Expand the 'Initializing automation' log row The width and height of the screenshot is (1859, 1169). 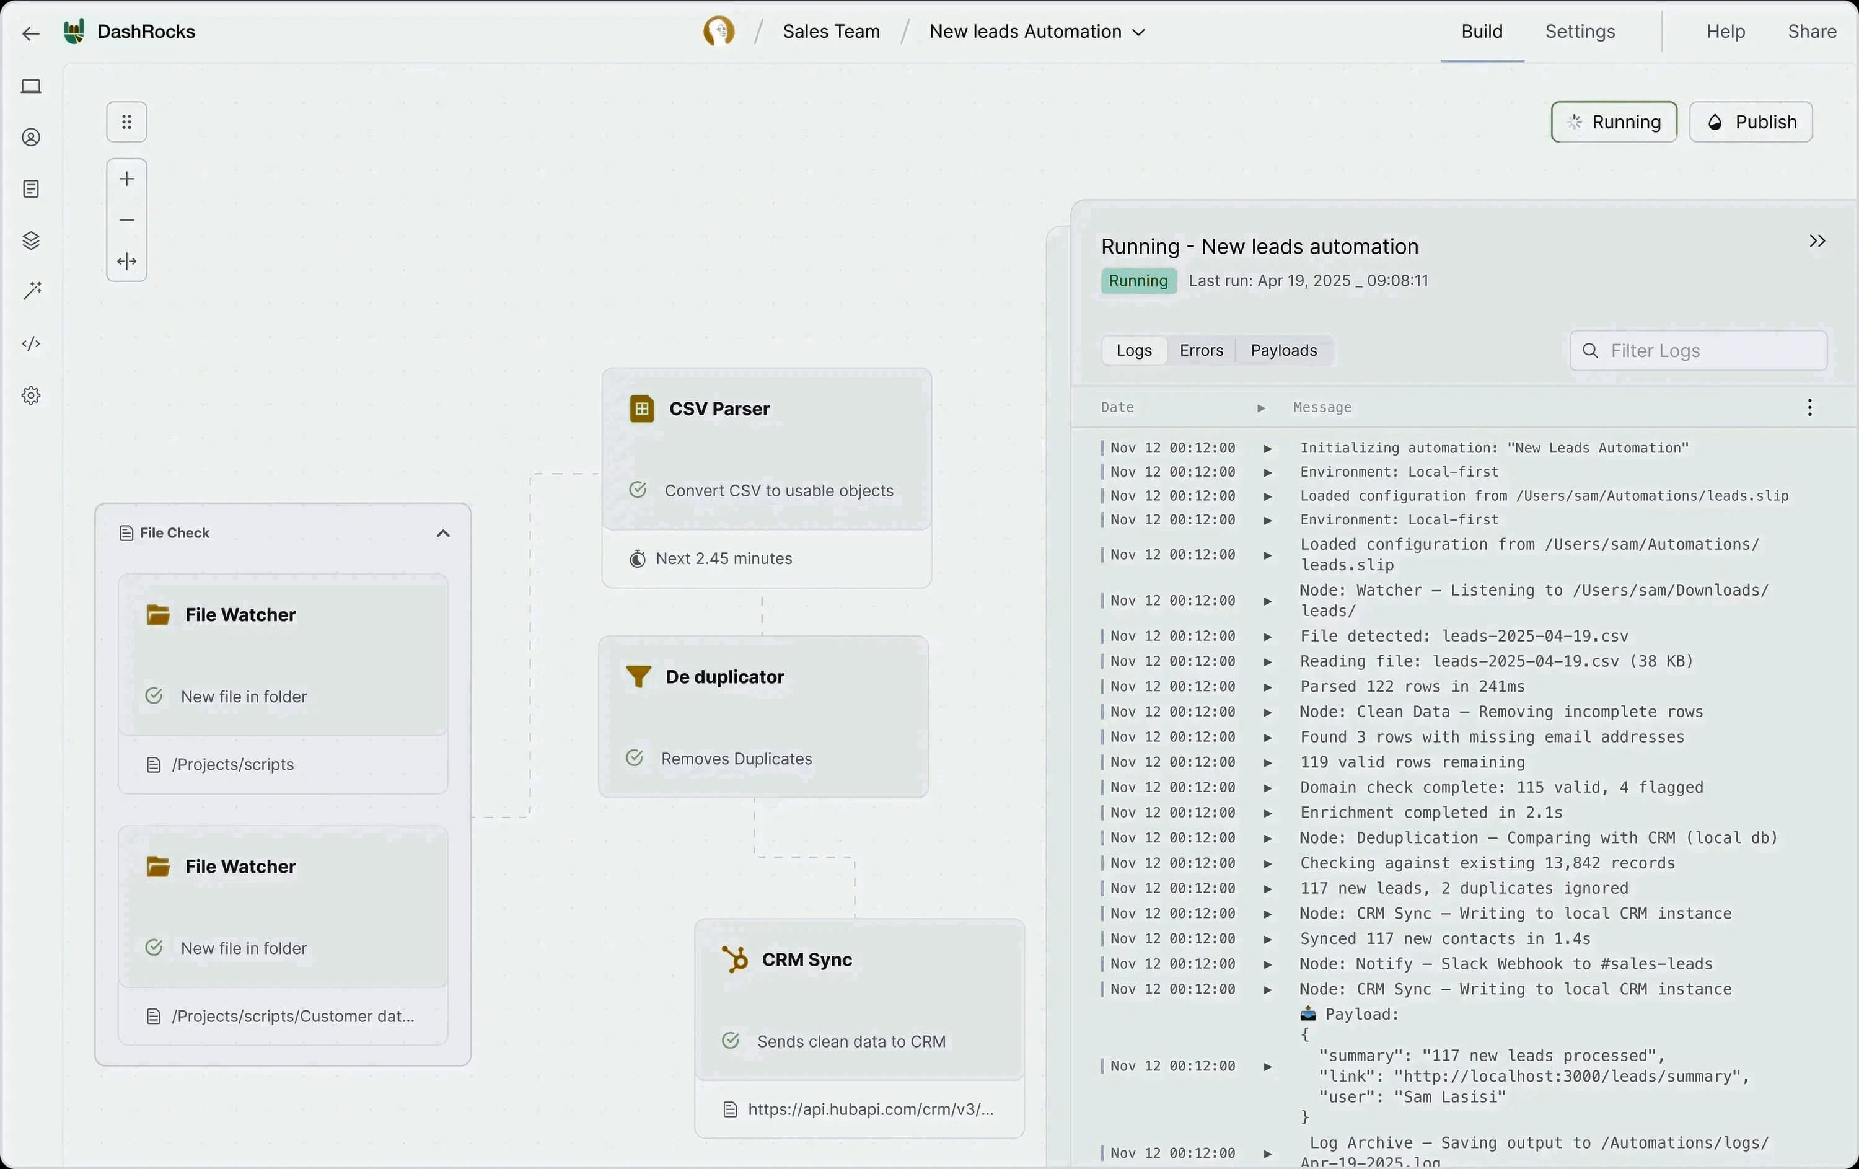point(1268,449)
